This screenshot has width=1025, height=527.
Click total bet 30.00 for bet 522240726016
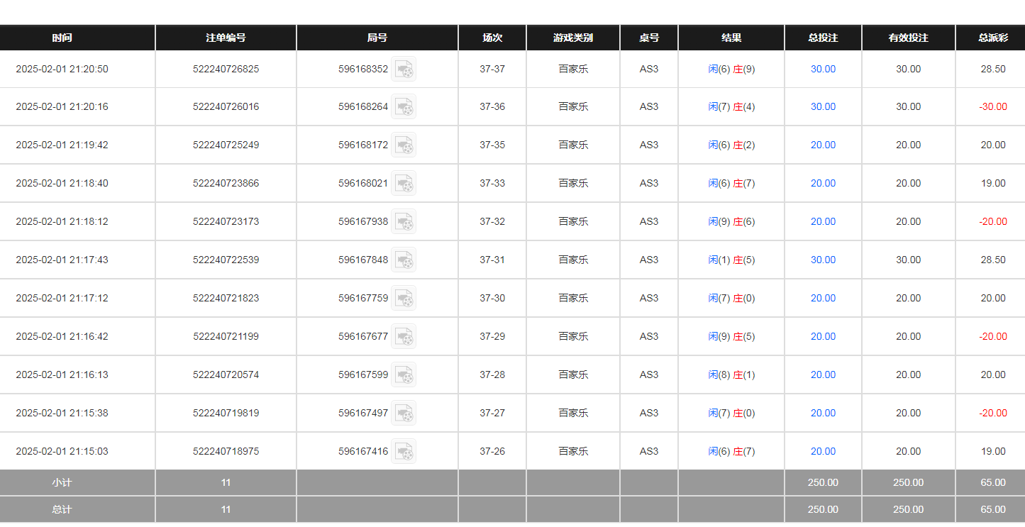pos(823,106)
